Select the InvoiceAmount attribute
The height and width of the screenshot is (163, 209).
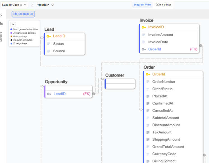click(x=161, y=35)
